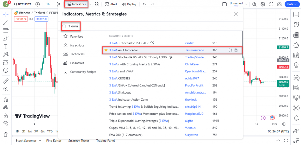Click the camera snapshot icon
Viewport: 301px width, 145px height.
(x=279, y=4)
